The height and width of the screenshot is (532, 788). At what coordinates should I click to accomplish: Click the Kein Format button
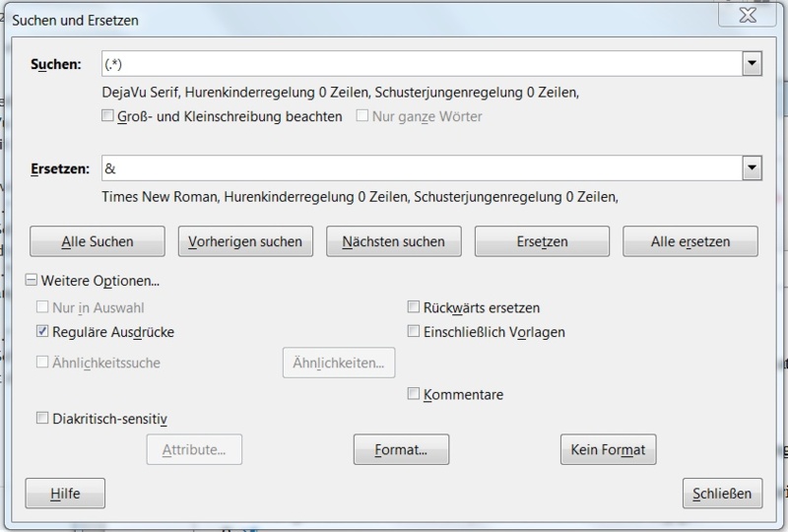click(x=608, y=450)
